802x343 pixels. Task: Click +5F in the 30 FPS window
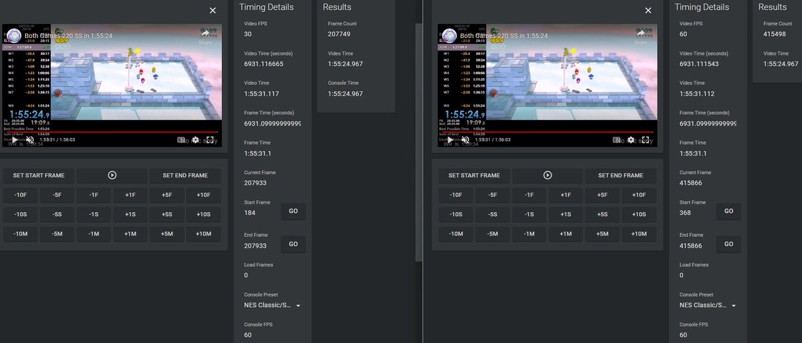pyautogui.click(x=167, y=195)
